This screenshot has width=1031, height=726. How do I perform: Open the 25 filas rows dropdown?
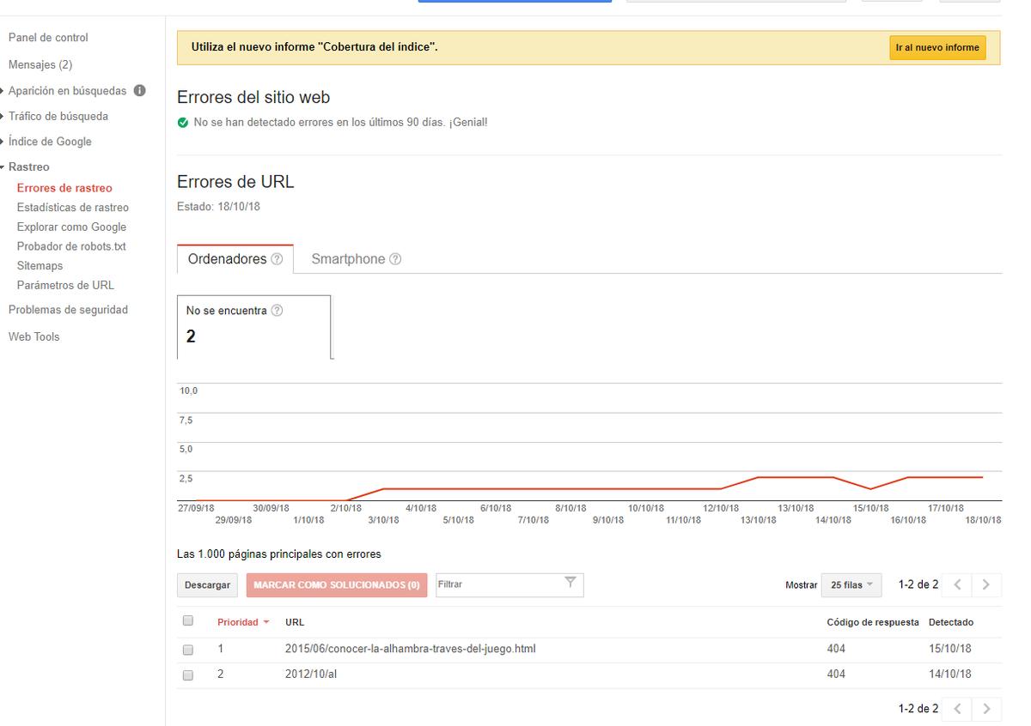coord(851,584)
